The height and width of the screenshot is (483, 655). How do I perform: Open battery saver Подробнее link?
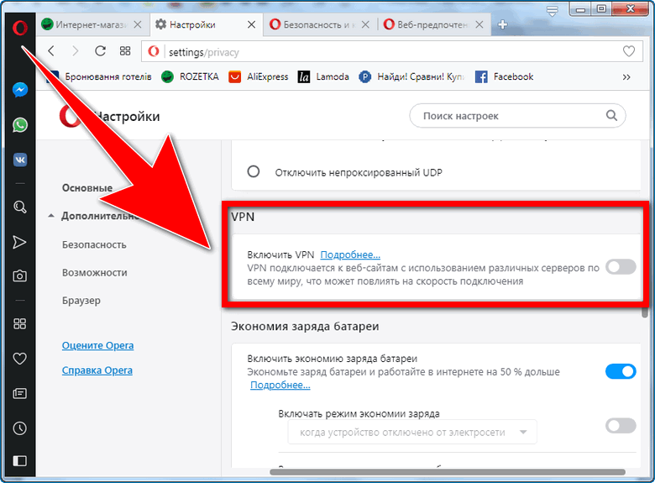click(x=280, y=385)
